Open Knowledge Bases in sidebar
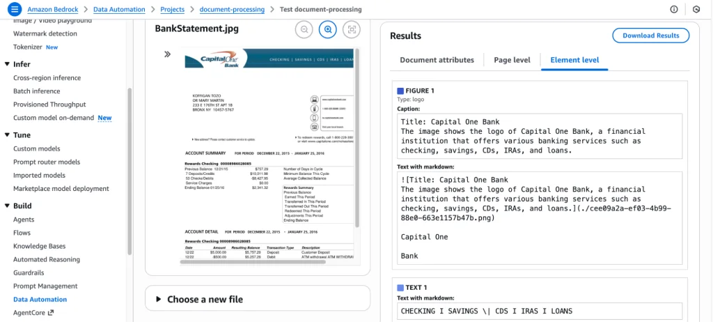This screenshot has width=713, height=322. pyautogui.click(x=39, y=246)
